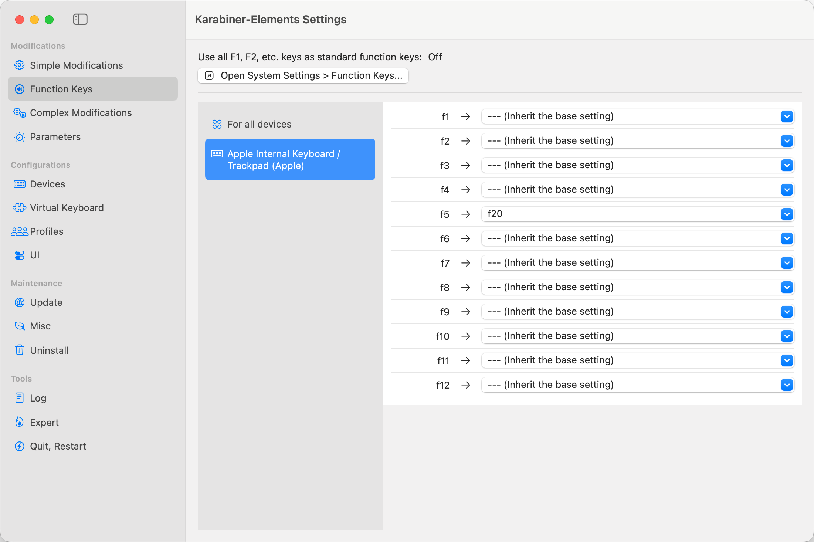Click the UI switches icon
This screenshot has height=542, width=814.
tap(20, 255)
